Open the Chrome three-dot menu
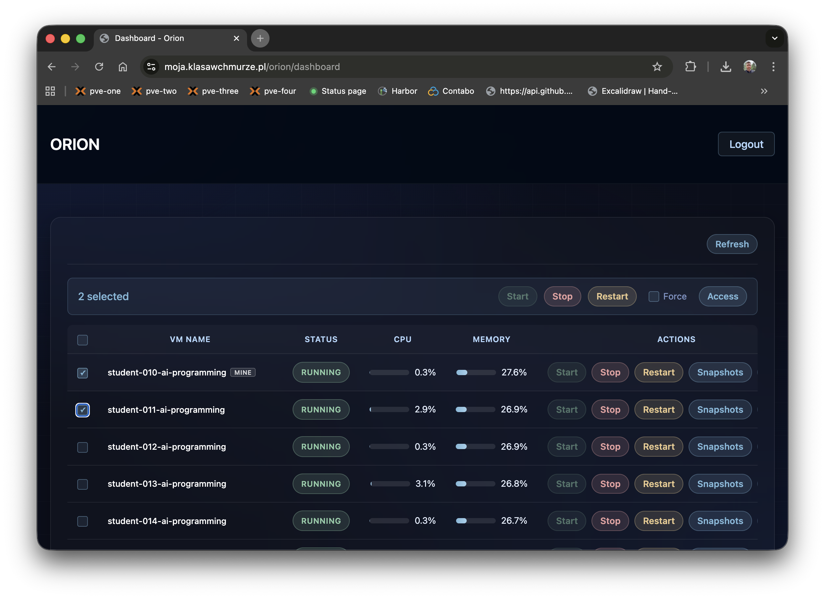The image size is (825, 599). click(x=773, y=67)
